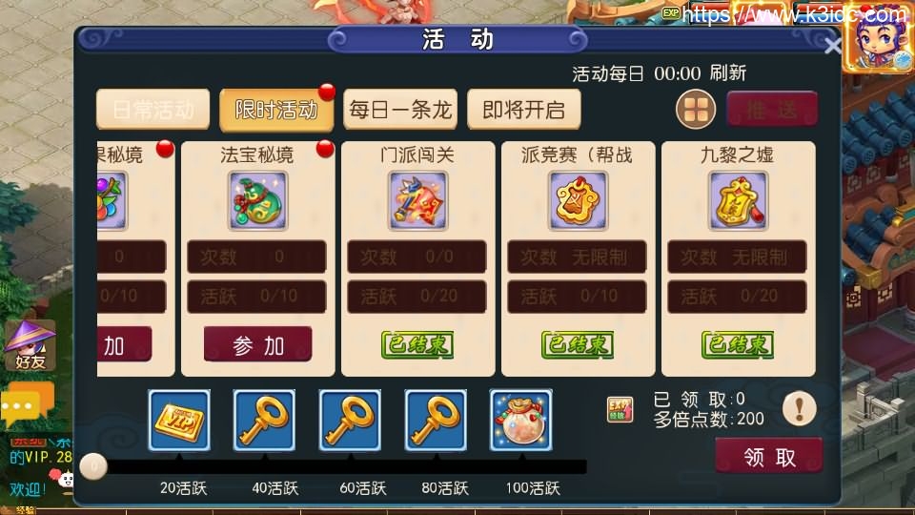The width and height of the screenshot is (915, 515).
Task: Select the golden key reward at 40活跃
Action: (x=264, y=421)
